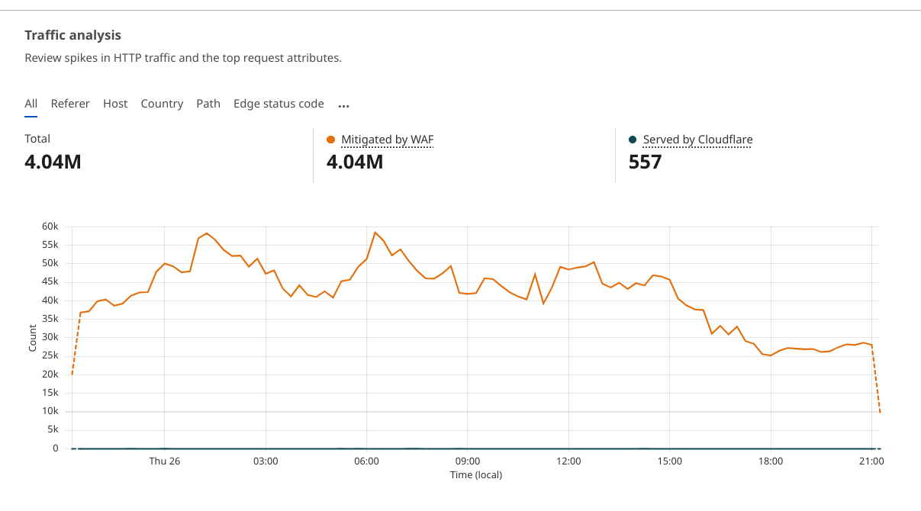Click the 4.04M value under Mitigated by WAF
This screenshot has width=921, height=511.
point(355,162)
